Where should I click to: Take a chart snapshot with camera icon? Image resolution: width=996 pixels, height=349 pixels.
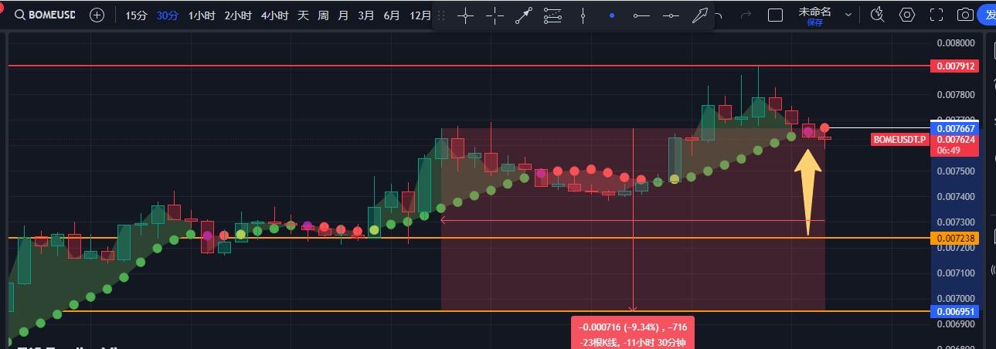point(965,15)
